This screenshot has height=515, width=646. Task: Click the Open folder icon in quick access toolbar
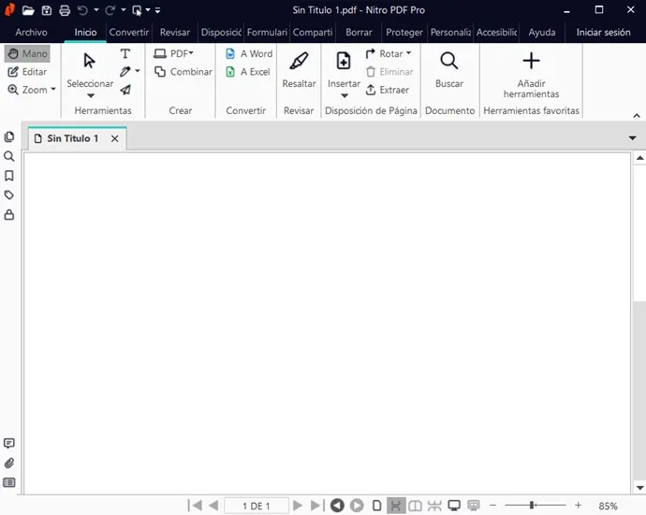click(28, 10)
